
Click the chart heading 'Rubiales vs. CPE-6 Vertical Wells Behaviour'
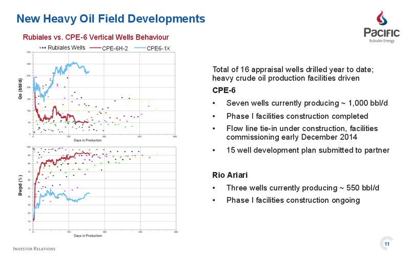pyautogui.click(x=96, y=37)
